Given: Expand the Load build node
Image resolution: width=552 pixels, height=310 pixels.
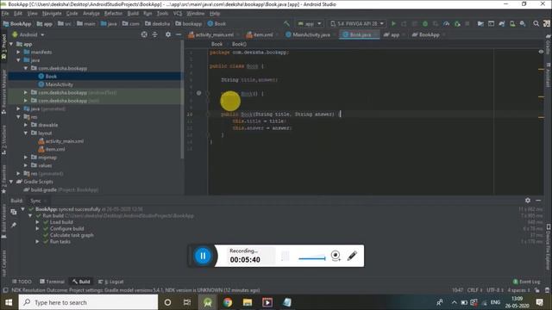Looking at the screenshot, I should tap(37, 222).
